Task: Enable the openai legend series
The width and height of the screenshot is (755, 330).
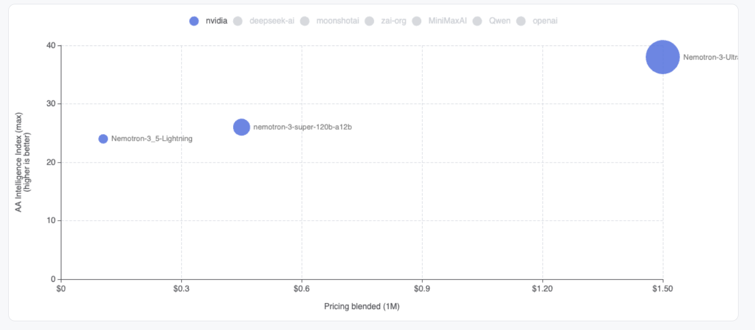Action: (537, 21)
